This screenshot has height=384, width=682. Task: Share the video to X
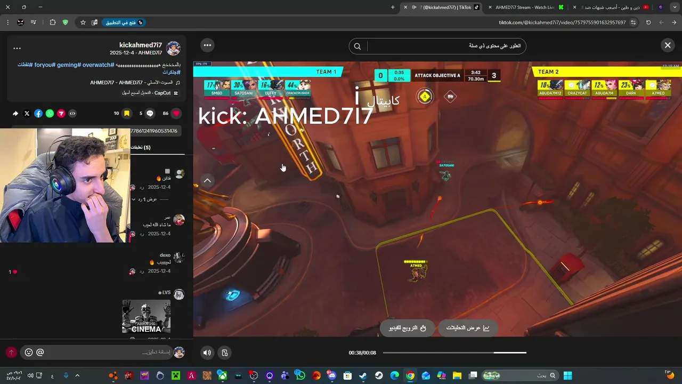(27, 114)
